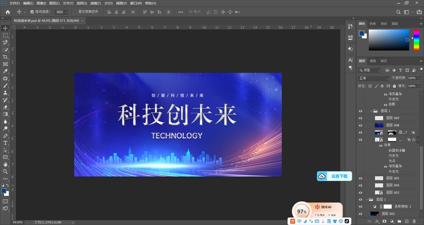Select the Clone Stamp tool

click(x=5, y=93)
